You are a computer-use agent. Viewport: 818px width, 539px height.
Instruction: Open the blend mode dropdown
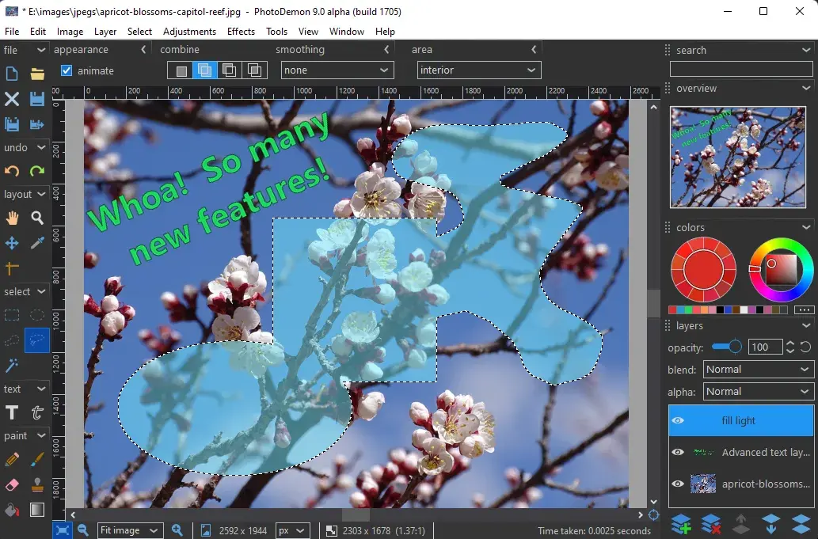pos(758,369)
